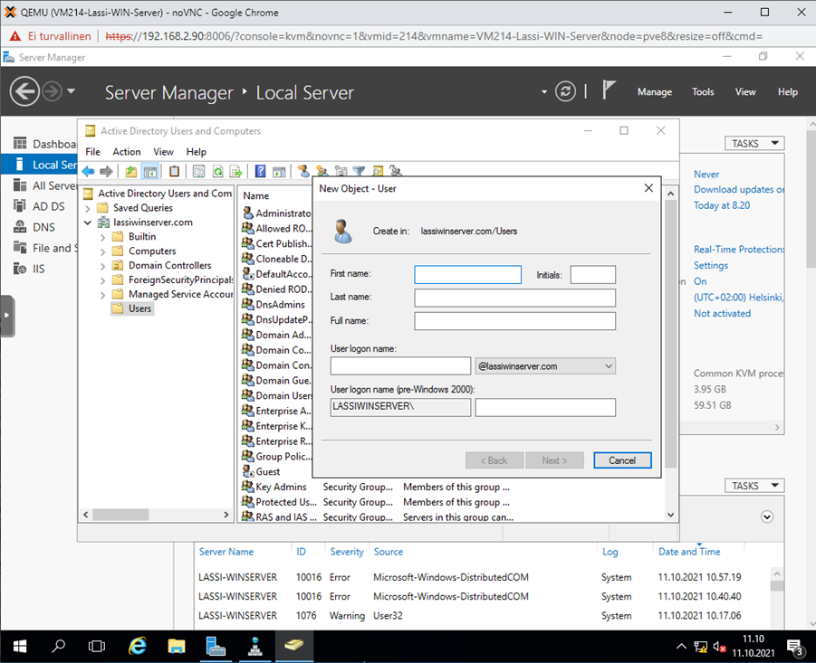
Task: Click the User logon name input field
Action: 400,366
